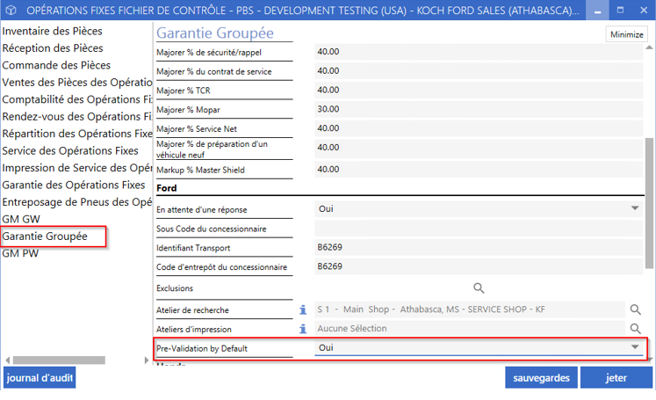The image size is (656, 400).
Task: Open Rendez-vous des Opérations Fixes entry
Action: [77, 116]
